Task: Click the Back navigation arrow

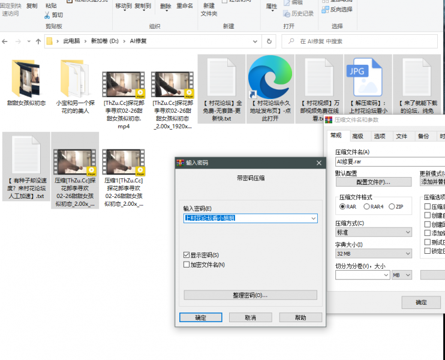Action: [x=5, y=41]
